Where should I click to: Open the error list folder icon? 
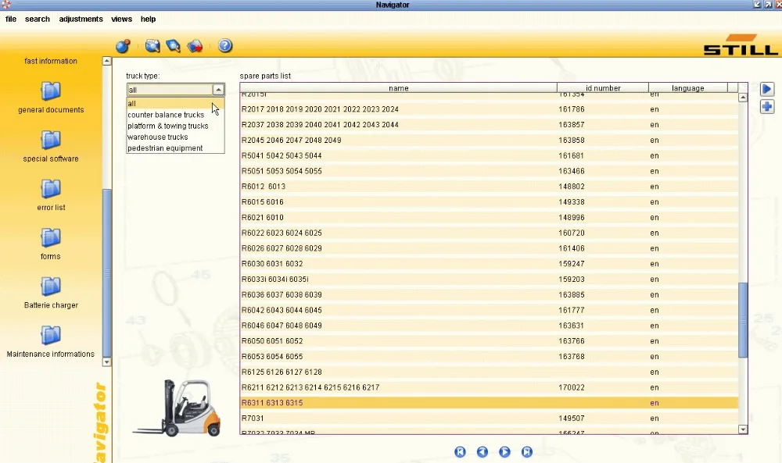tap(51, 189)
